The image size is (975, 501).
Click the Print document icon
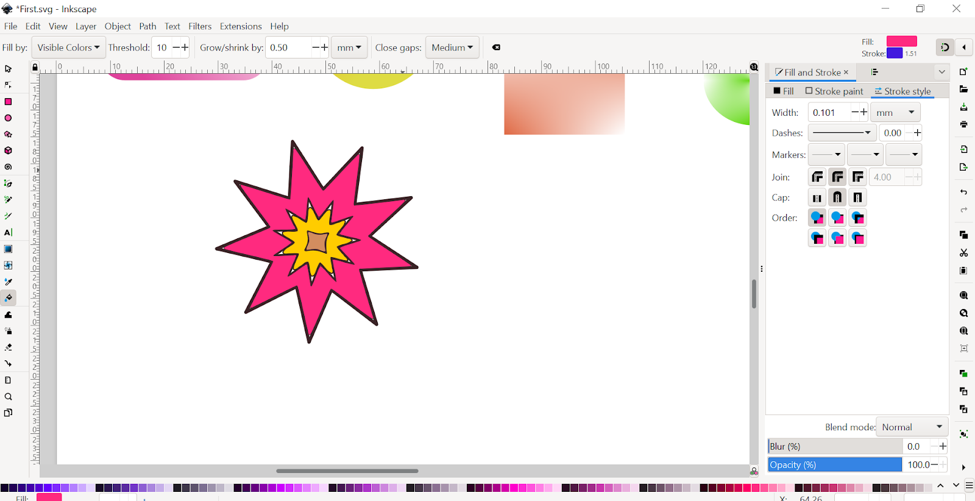pos(963,125)
